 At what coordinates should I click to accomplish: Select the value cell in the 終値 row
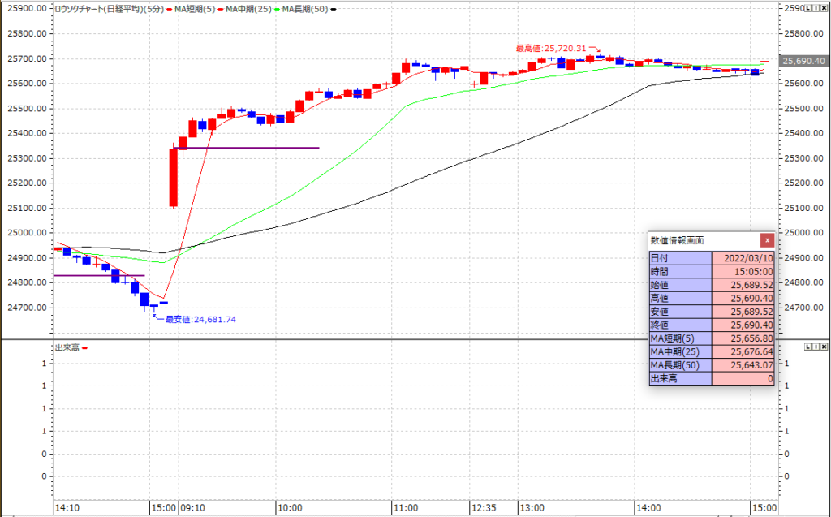[x=743, y=325]
